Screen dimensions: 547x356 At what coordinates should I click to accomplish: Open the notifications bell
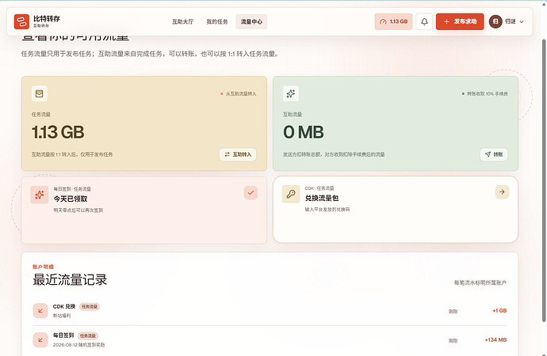click(x=424, y=21)
